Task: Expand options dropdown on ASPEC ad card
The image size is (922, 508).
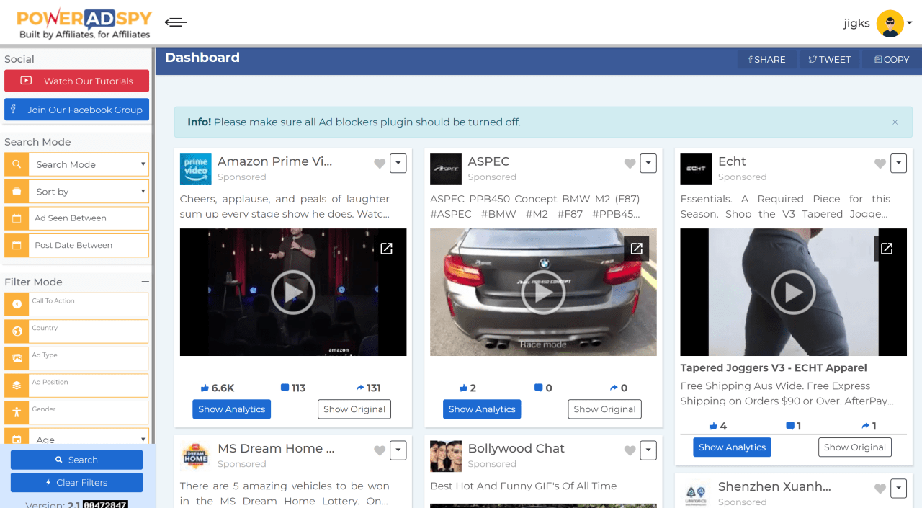Action: point(648,164)
